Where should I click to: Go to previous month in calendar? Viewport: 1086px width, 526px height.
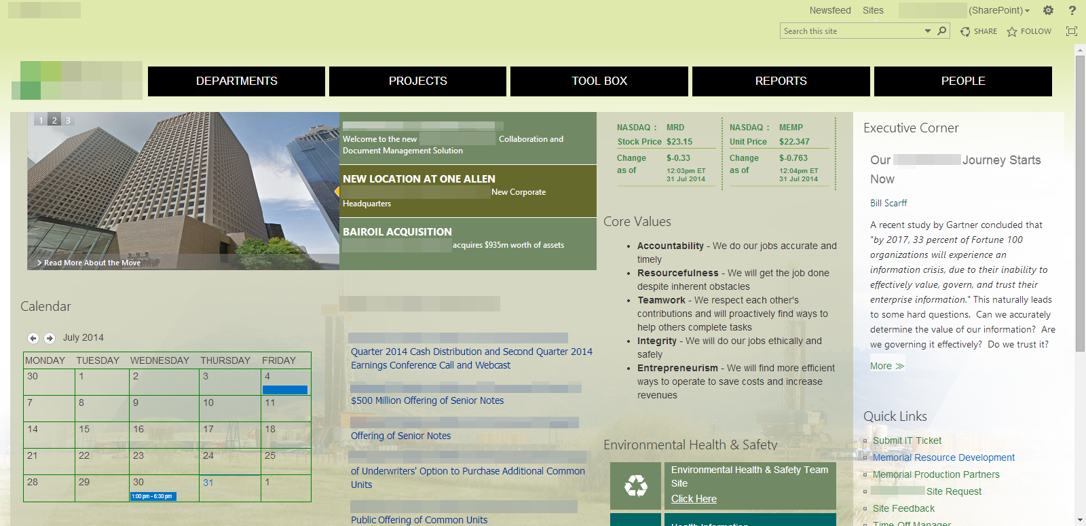(x=33, y=338)
